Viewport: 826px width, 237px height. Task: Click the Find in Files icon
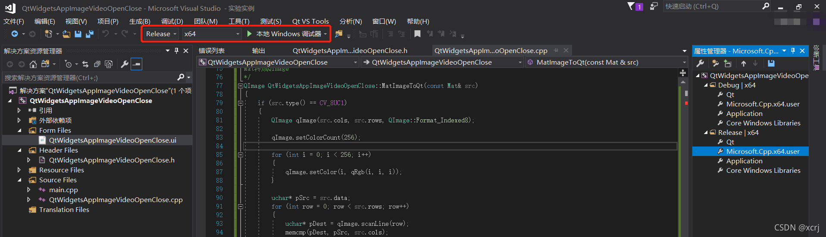point(339,34)
